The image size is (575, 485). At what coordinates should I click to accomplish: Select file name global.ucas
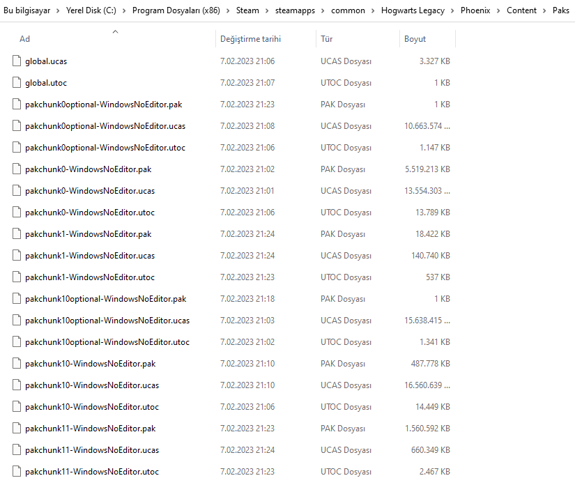pos(46,61)
